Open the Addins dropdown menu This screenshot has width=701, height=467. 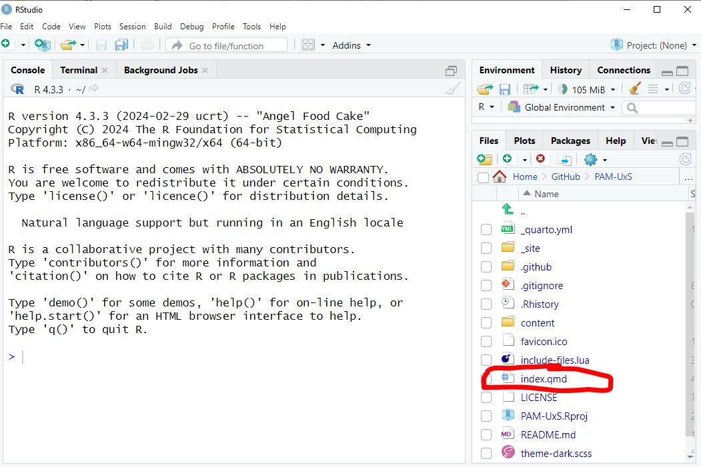click(x=351, y=45)
